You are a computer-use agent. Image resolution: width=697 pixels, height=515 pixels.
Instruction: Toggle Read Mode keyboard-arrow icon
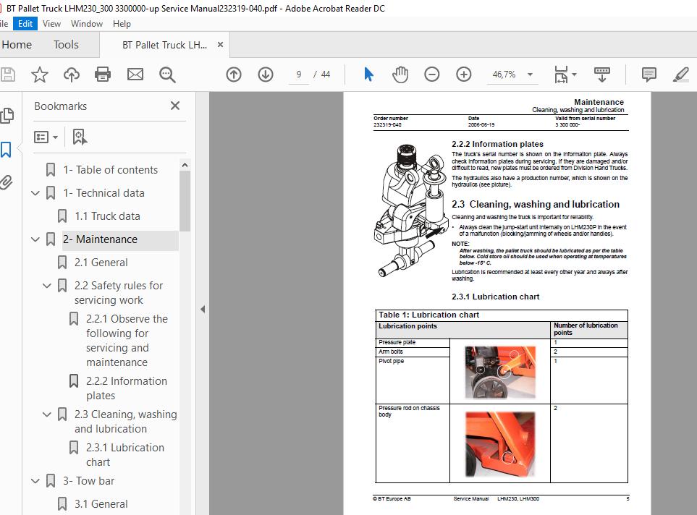click(602, 75)
